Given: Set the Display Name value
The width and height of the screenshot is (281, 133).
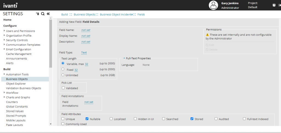Looking at the screenshot, I should 86,36.
